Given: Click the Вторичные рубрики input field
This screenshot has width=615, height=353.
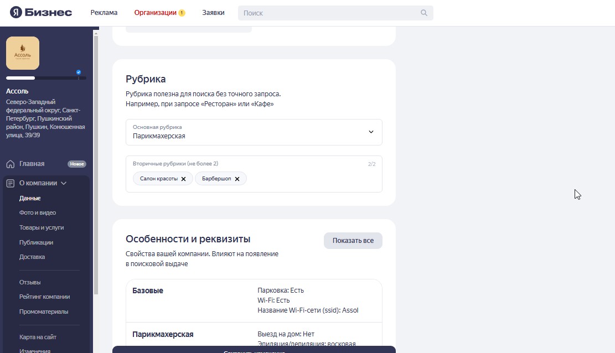Looking at the screenshot, I should point(310,179).
